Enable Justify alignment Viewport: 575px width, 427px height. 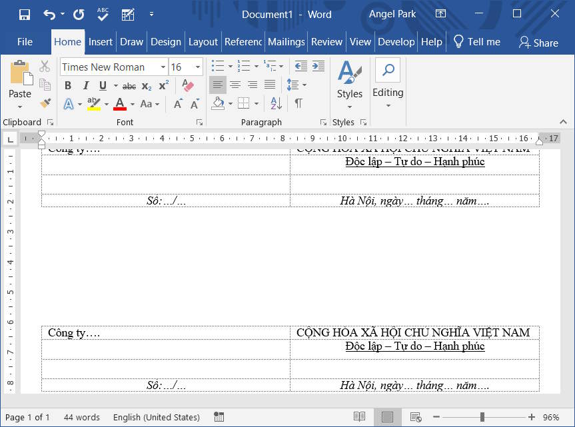(x=269, y=85)
